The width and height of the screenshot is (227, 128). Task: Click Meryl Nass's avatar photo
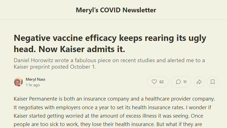[18, 82]
